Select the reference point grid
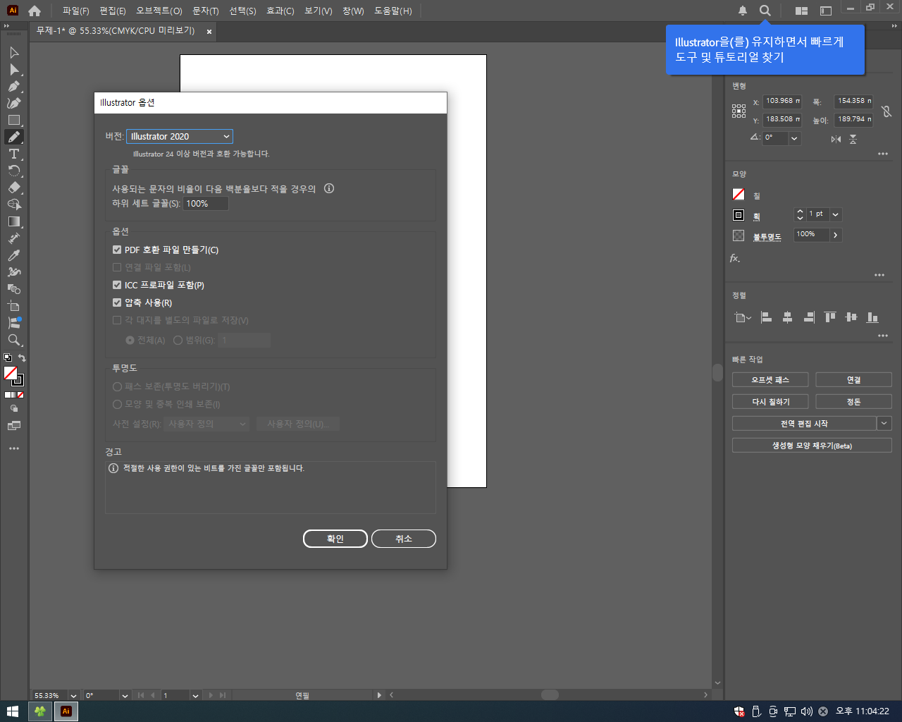Image resolution: width=902 pixels, height=722 pixels. [739, 111]
